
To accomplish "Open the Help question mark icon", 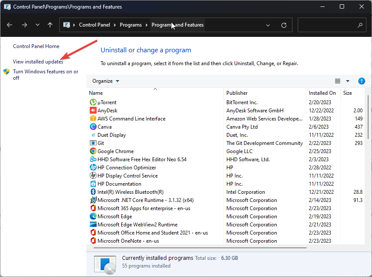I will (x=361, y=81).
